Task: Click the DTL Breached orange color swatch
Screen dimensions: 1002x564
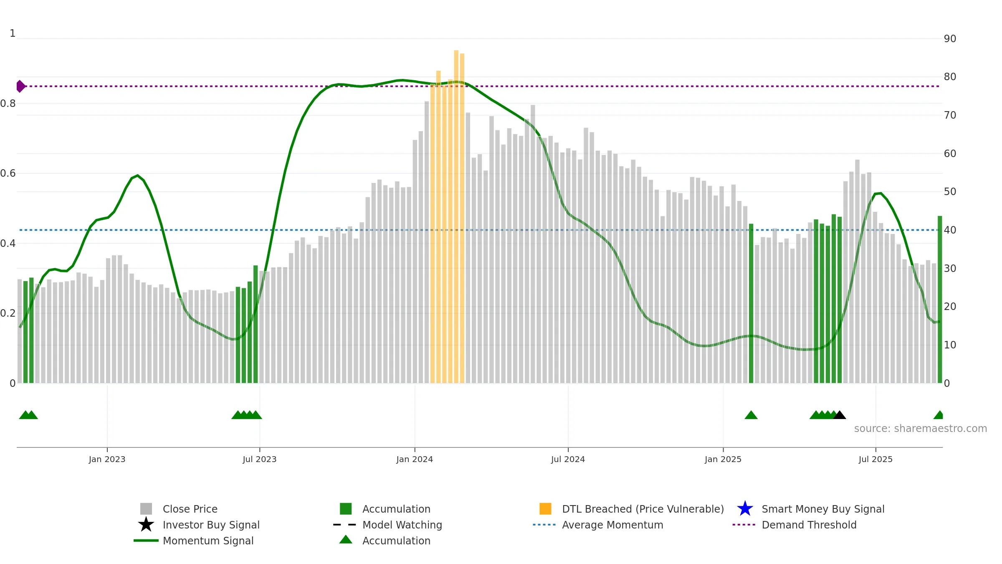Action: pos(545,509)
